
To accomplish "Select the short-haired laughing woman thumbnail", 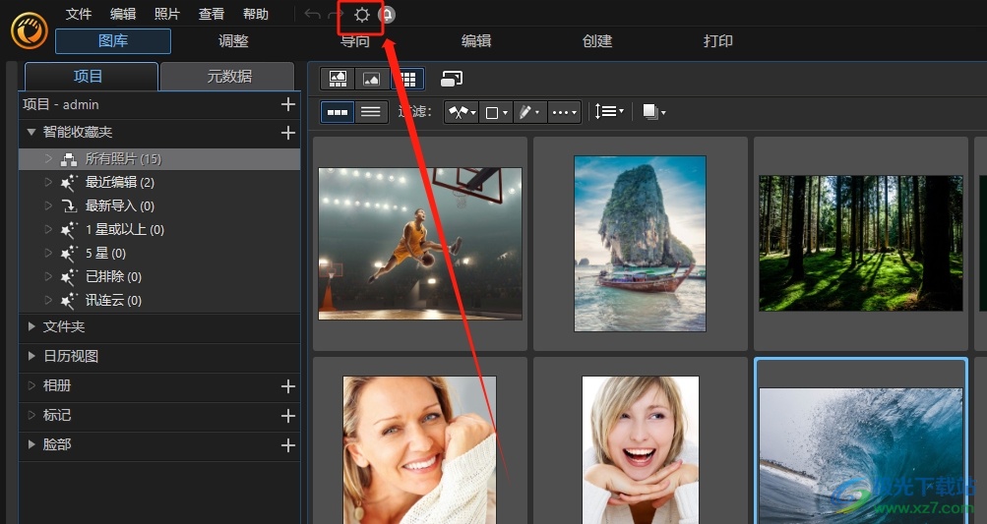I will 641,449.
